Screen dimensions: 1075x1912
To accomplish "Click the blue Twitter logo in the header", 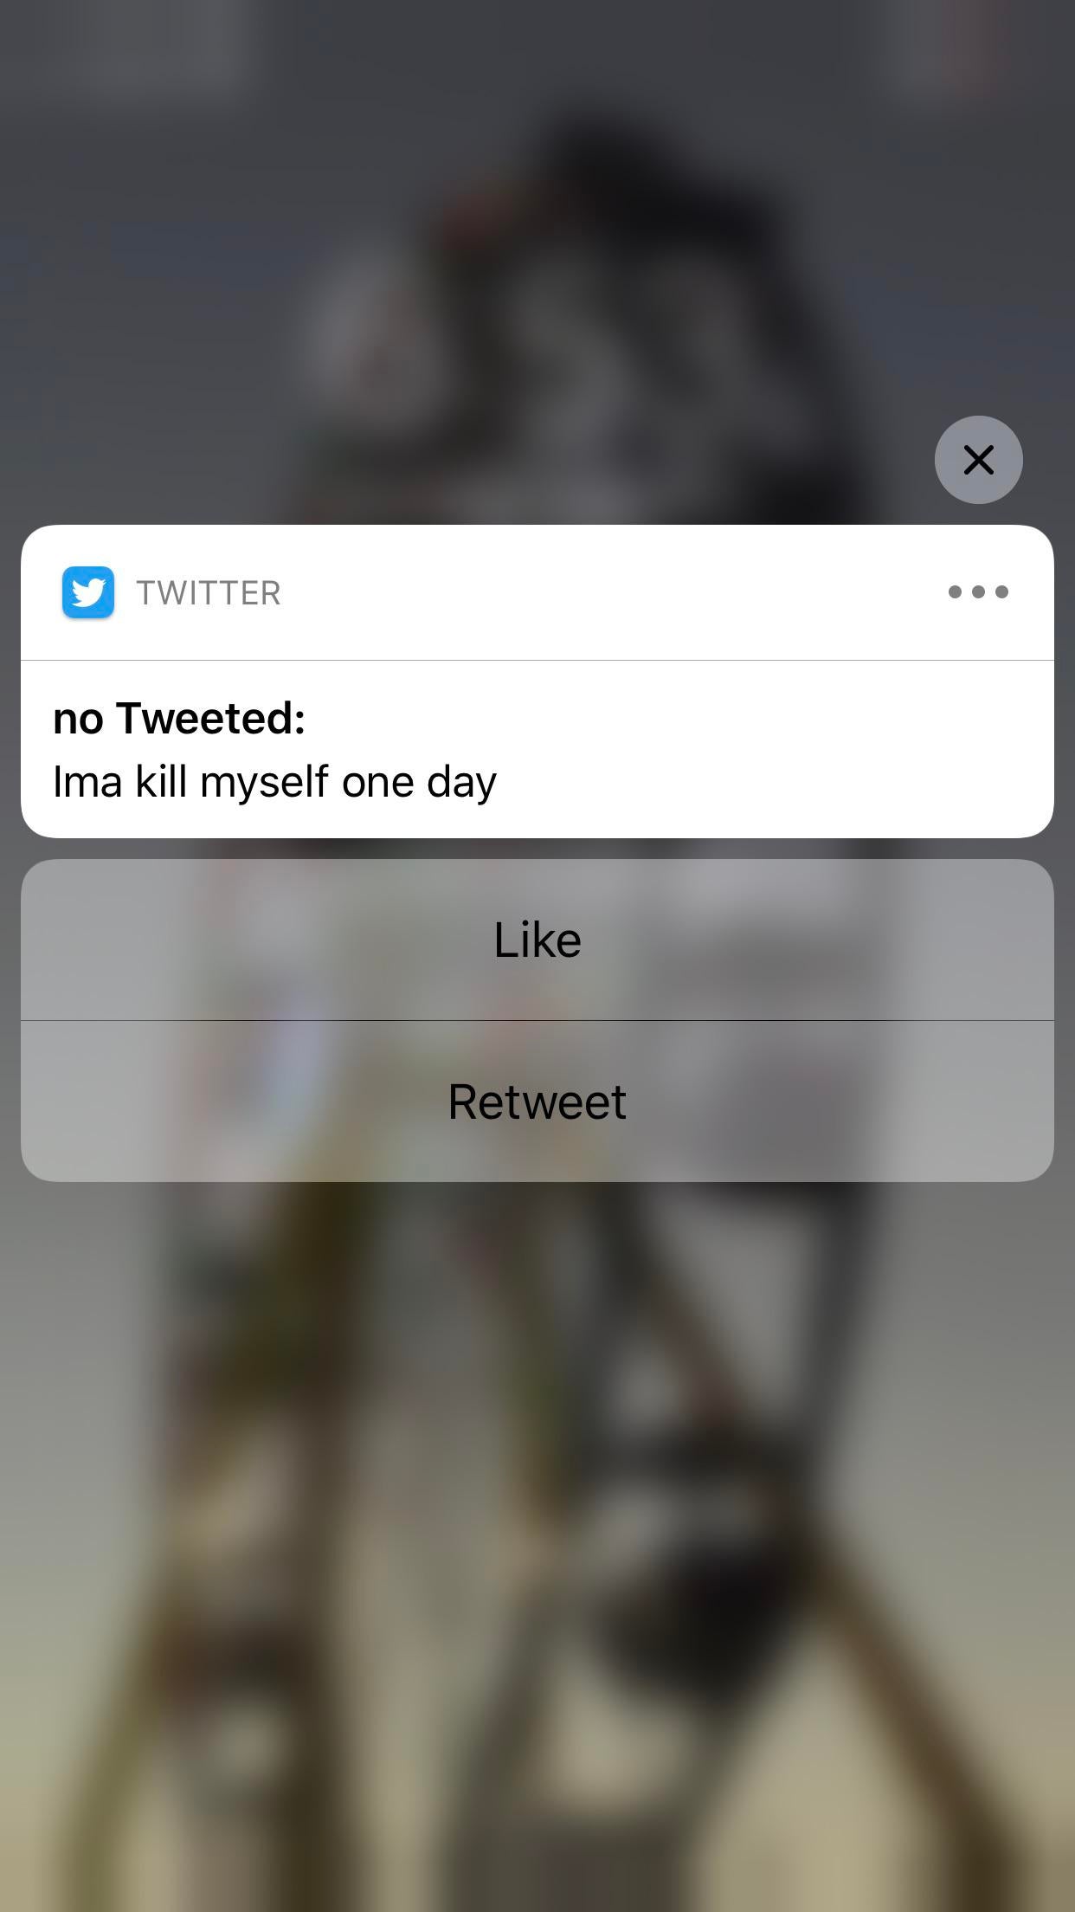I will click(x=88, y=592).
